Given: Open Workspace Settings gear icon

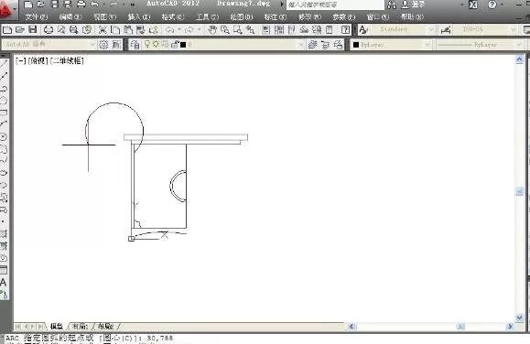Looking at the screenshot, I should coord(103,44).
